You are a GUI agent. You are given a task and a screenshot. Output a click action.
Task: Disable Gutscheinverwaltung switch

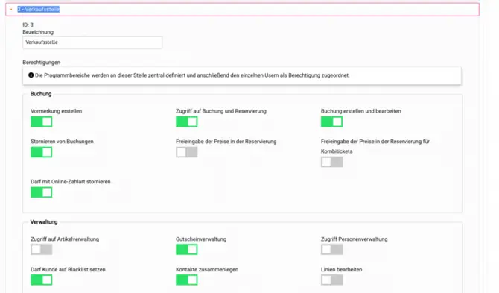click(x=186, y=249)
